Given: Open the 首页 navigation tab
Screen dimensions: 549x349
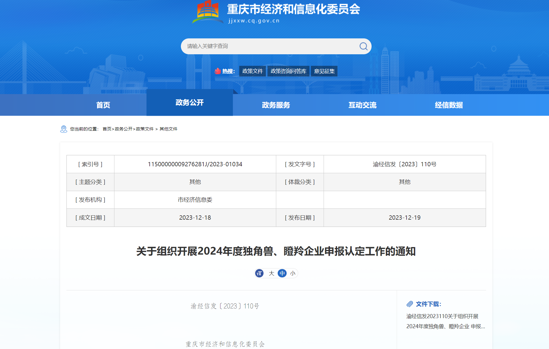Looking at the screenshot, I should click(x=103, y=105).
